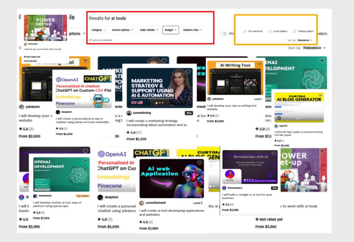The image size is (354, 242).
Task: Favorite the Revolutionize with AI card by thesummary
Action: pos(274,154)
